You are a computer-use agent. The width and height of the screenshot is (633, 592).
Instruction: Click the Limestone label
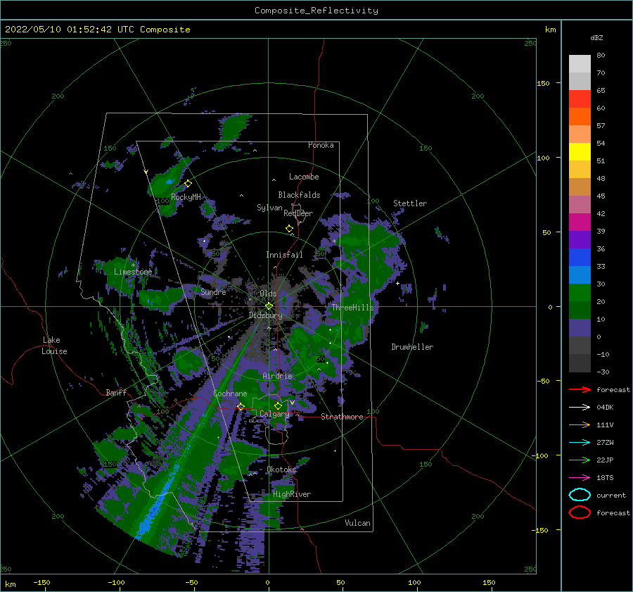133,272
